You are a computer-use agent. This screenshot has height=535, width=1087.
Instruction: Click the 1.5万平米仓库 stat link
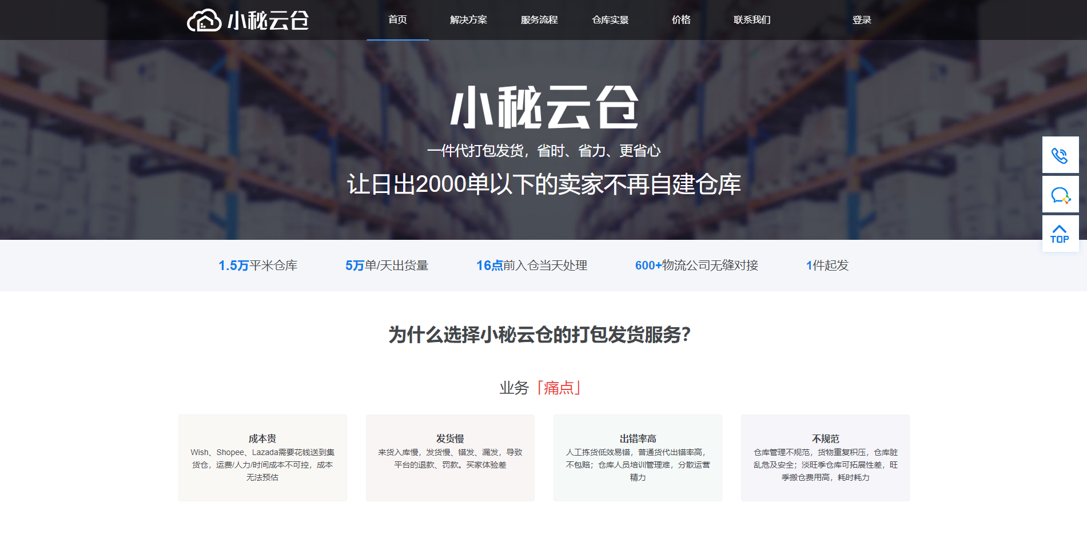point(258,265)
